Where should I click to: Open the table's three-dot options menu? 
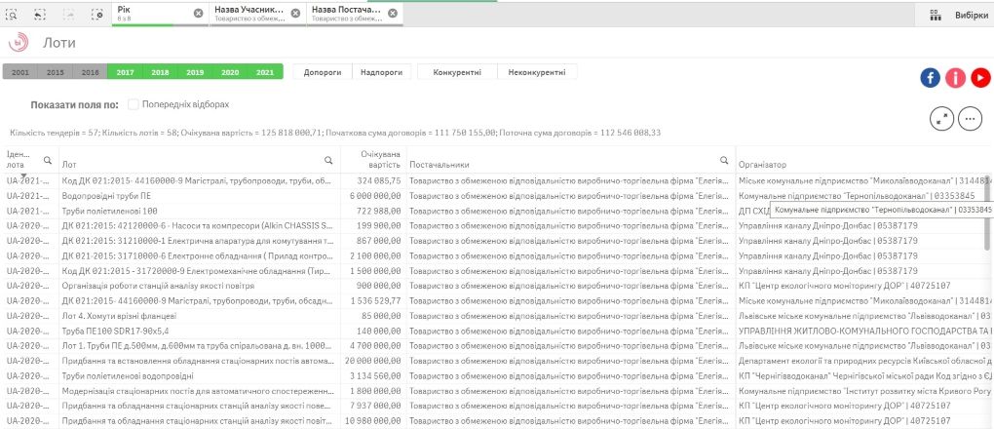point(969,118)
